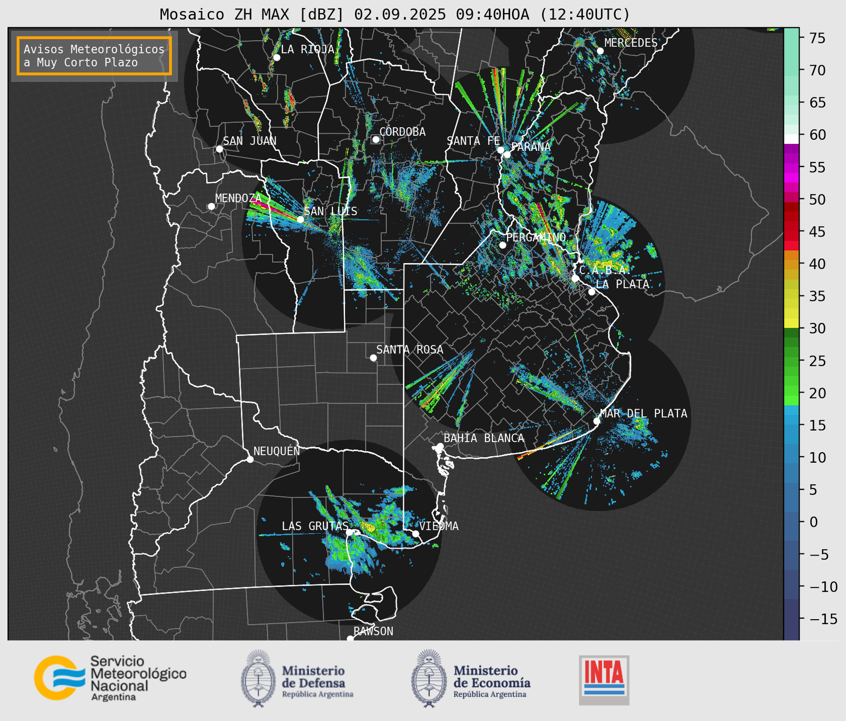Image resolution: width=846 pixels, height=721 pixels.
Task: Select the Mendoza city marker
Action: point(211,207)
